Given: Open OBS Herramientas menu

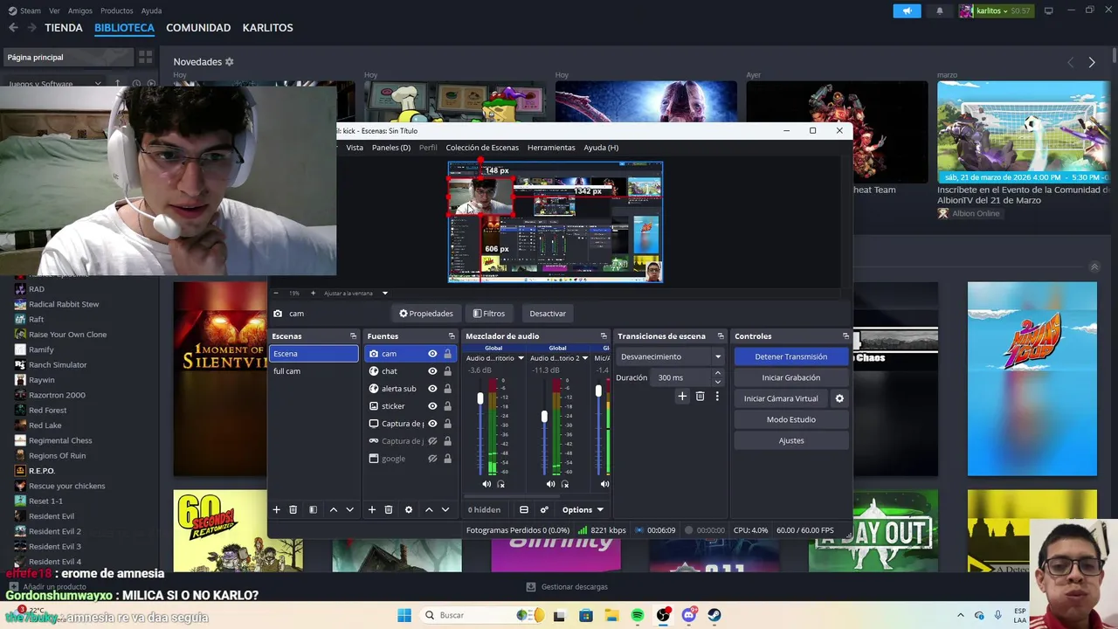Looking at the screenshot, I should 551,148.
